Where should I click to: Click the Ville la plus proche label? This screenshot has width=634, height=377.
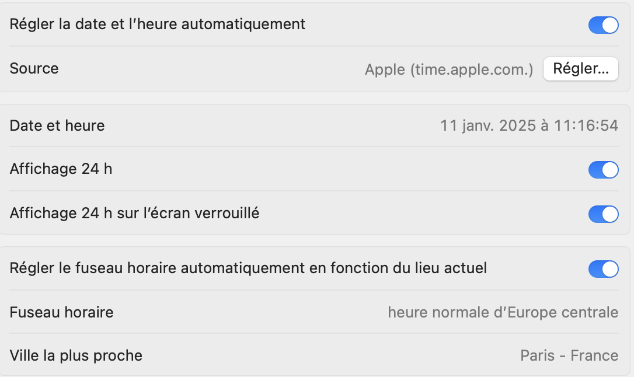pyautogui.click(x=76, y=355)
